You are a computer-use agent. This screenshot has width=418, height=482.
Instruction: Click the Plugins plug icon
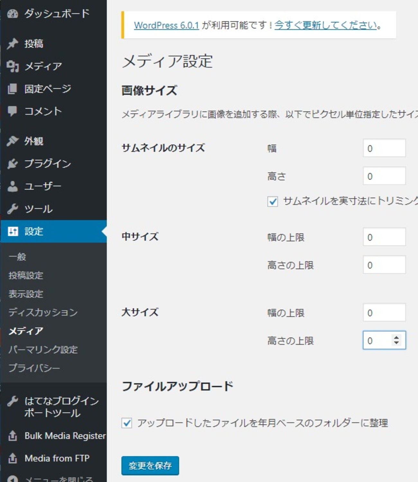[13, 164]
